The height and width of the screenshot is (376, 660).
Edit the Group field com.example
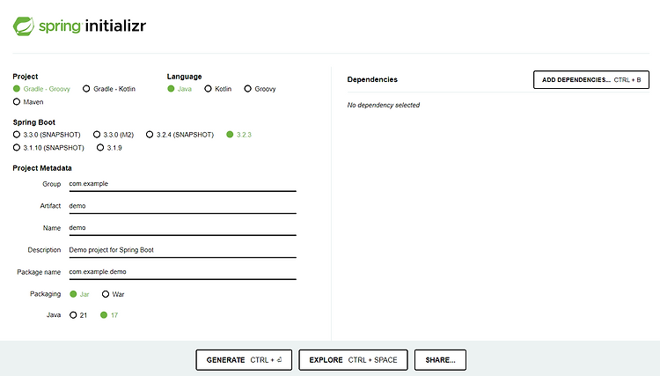tap(183, 184)
